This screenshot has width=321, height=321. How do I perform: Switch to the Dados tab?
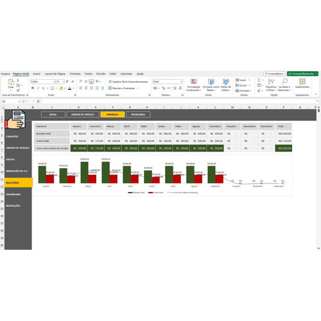[89, 74]
